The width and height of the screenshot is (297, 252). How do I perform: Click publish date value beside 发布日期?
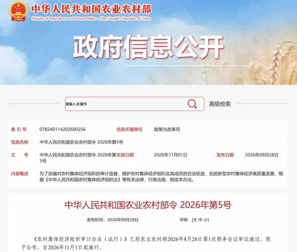(262, 155)
